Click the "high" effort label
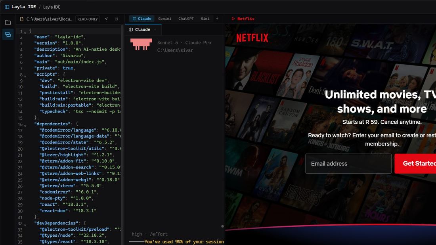Viewport: 436px width, 245px height. click(137, 234)
